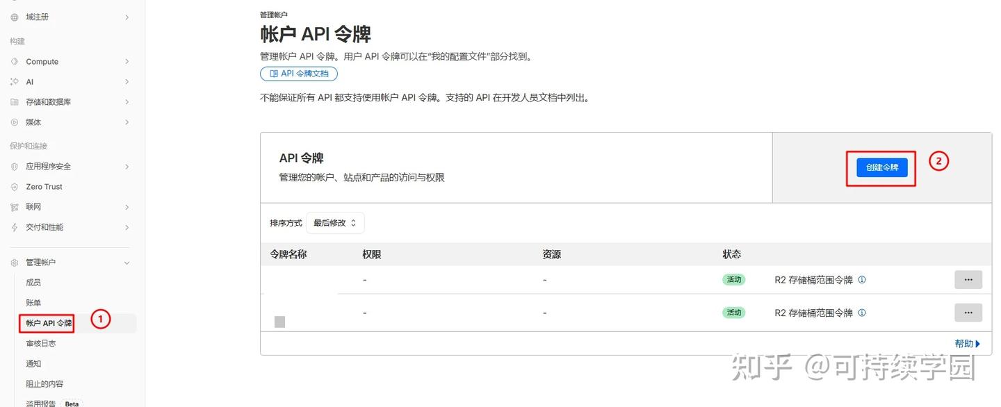Expand the 域注册 menu chevron
The image size is (1001, 407).
point(127,17)
